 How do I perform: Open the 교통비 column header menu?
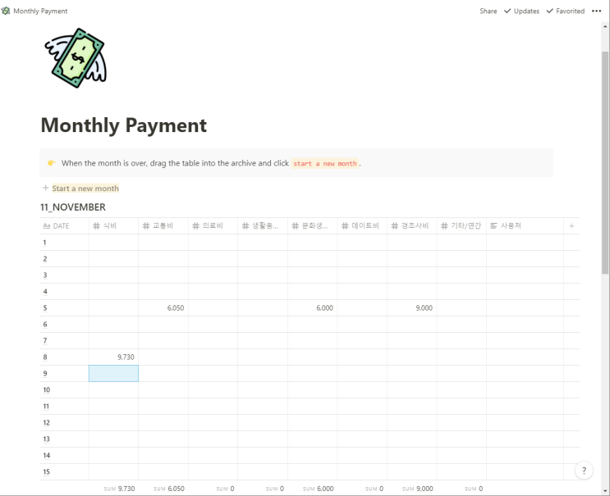pyautogui.click(x=163, y=225)
